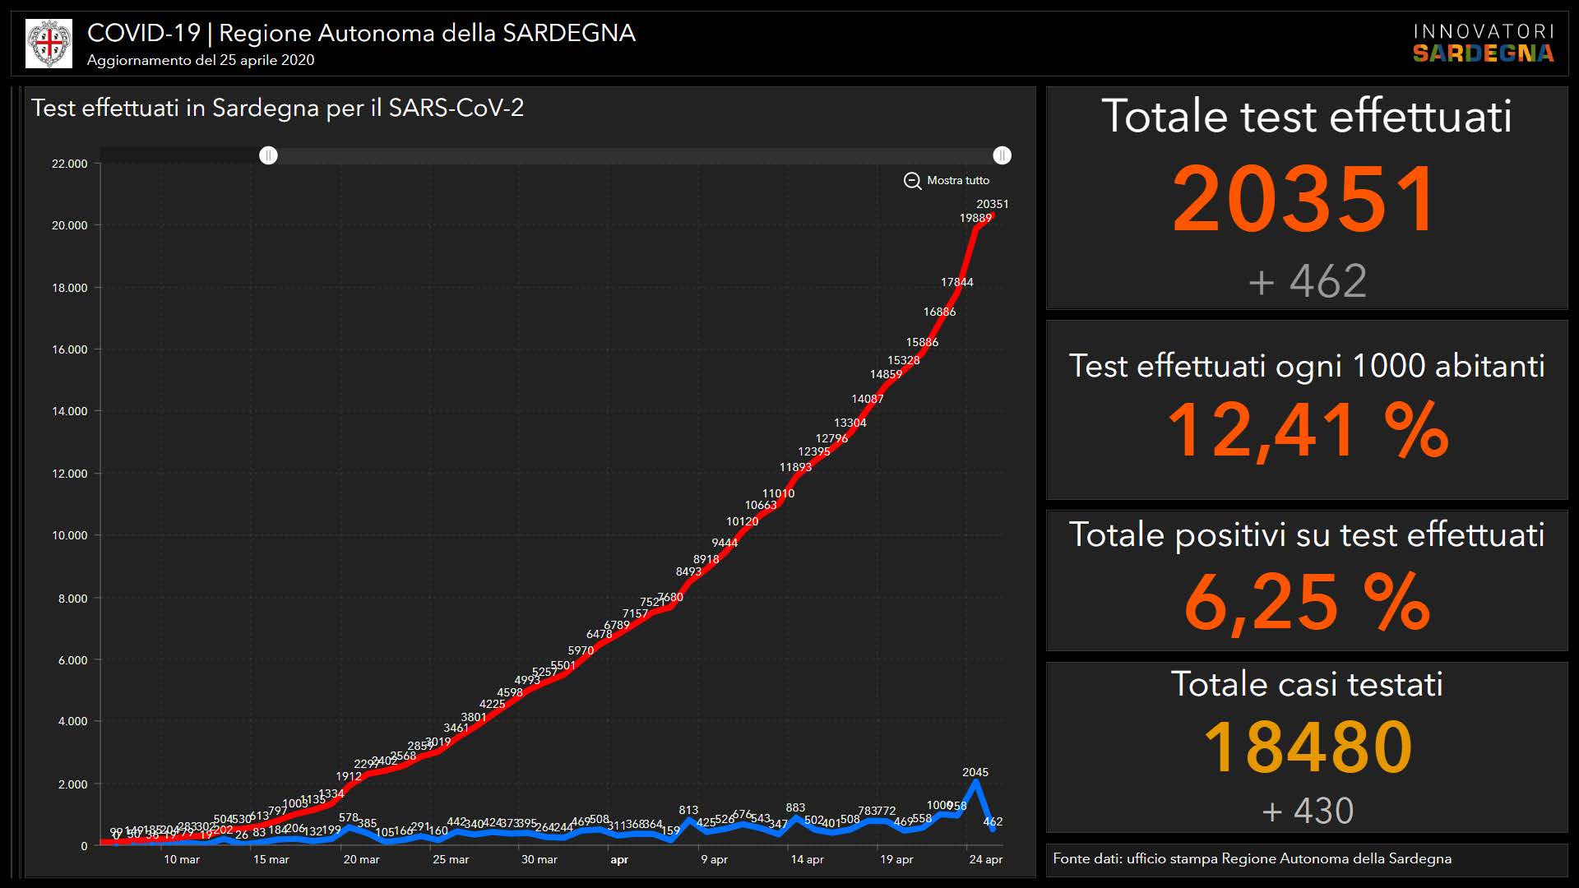Click the Totale casi testati 18480 figure

tap(1307, 747)
